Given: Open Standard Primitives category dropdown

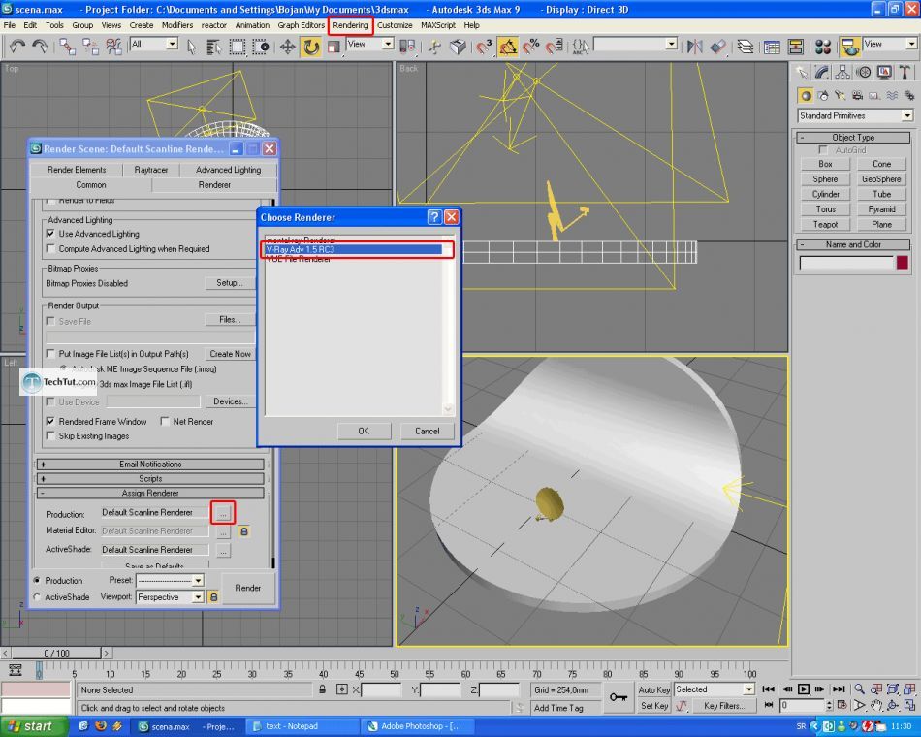Looking at the screenshot, I should click(855, 115).
